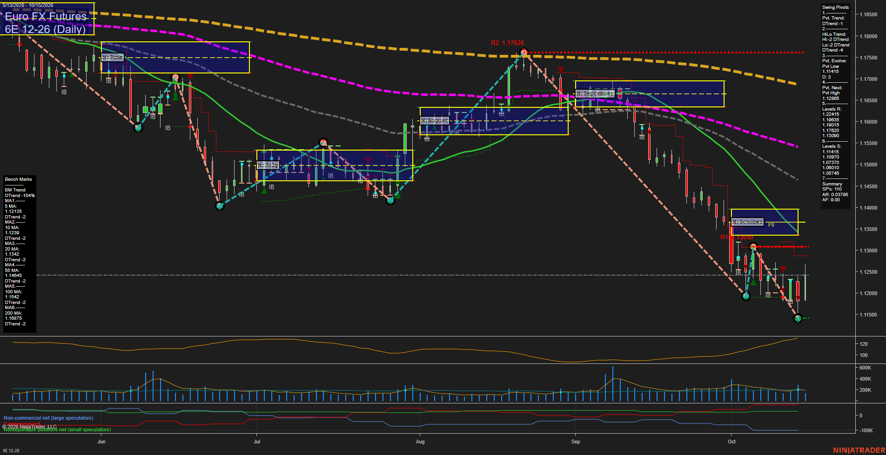Click the latest pivot low marker near 1.11500
The height and width of the screenshot is (455, 886).
pyautogui.click(x=798, y=318)
